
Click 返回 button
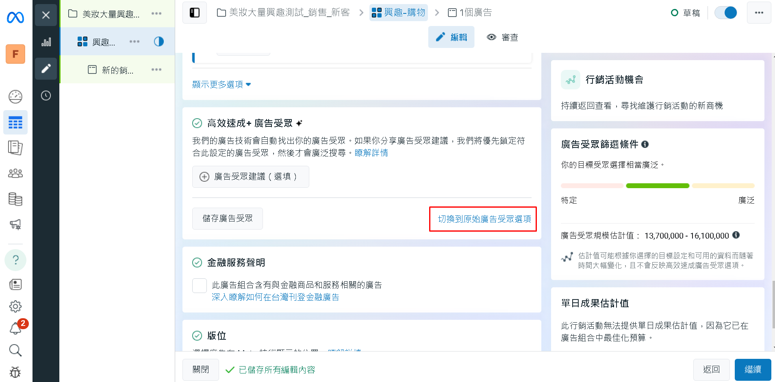pyautogui.click(x=712, y=370)
